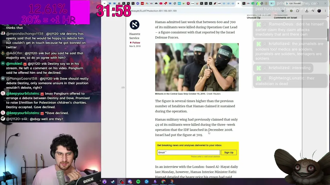Click kriztolized's 'interesting' chat message
This screenshot has height=185, width=330.
[x=301, y=68]
